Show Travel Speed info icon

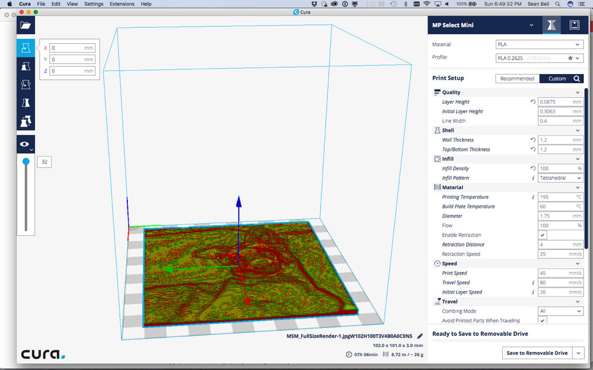pos(533,282)
